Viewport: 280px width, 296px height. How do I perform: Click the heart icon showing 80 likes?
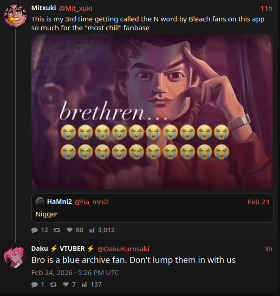[70, 230]
